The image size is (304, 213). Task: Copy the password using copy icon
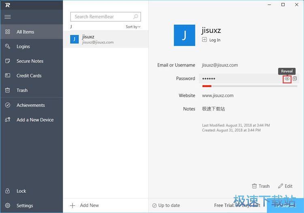(295, 79)
